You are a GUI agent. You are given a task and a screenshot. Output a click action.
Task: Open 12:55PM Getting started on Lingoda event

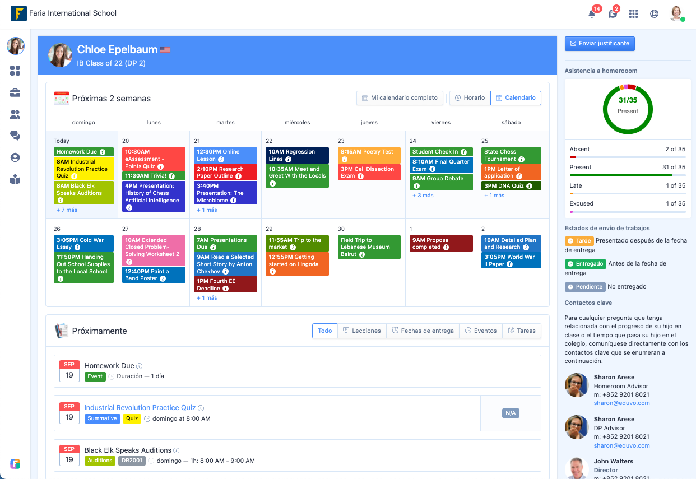(x=297, y=264)
